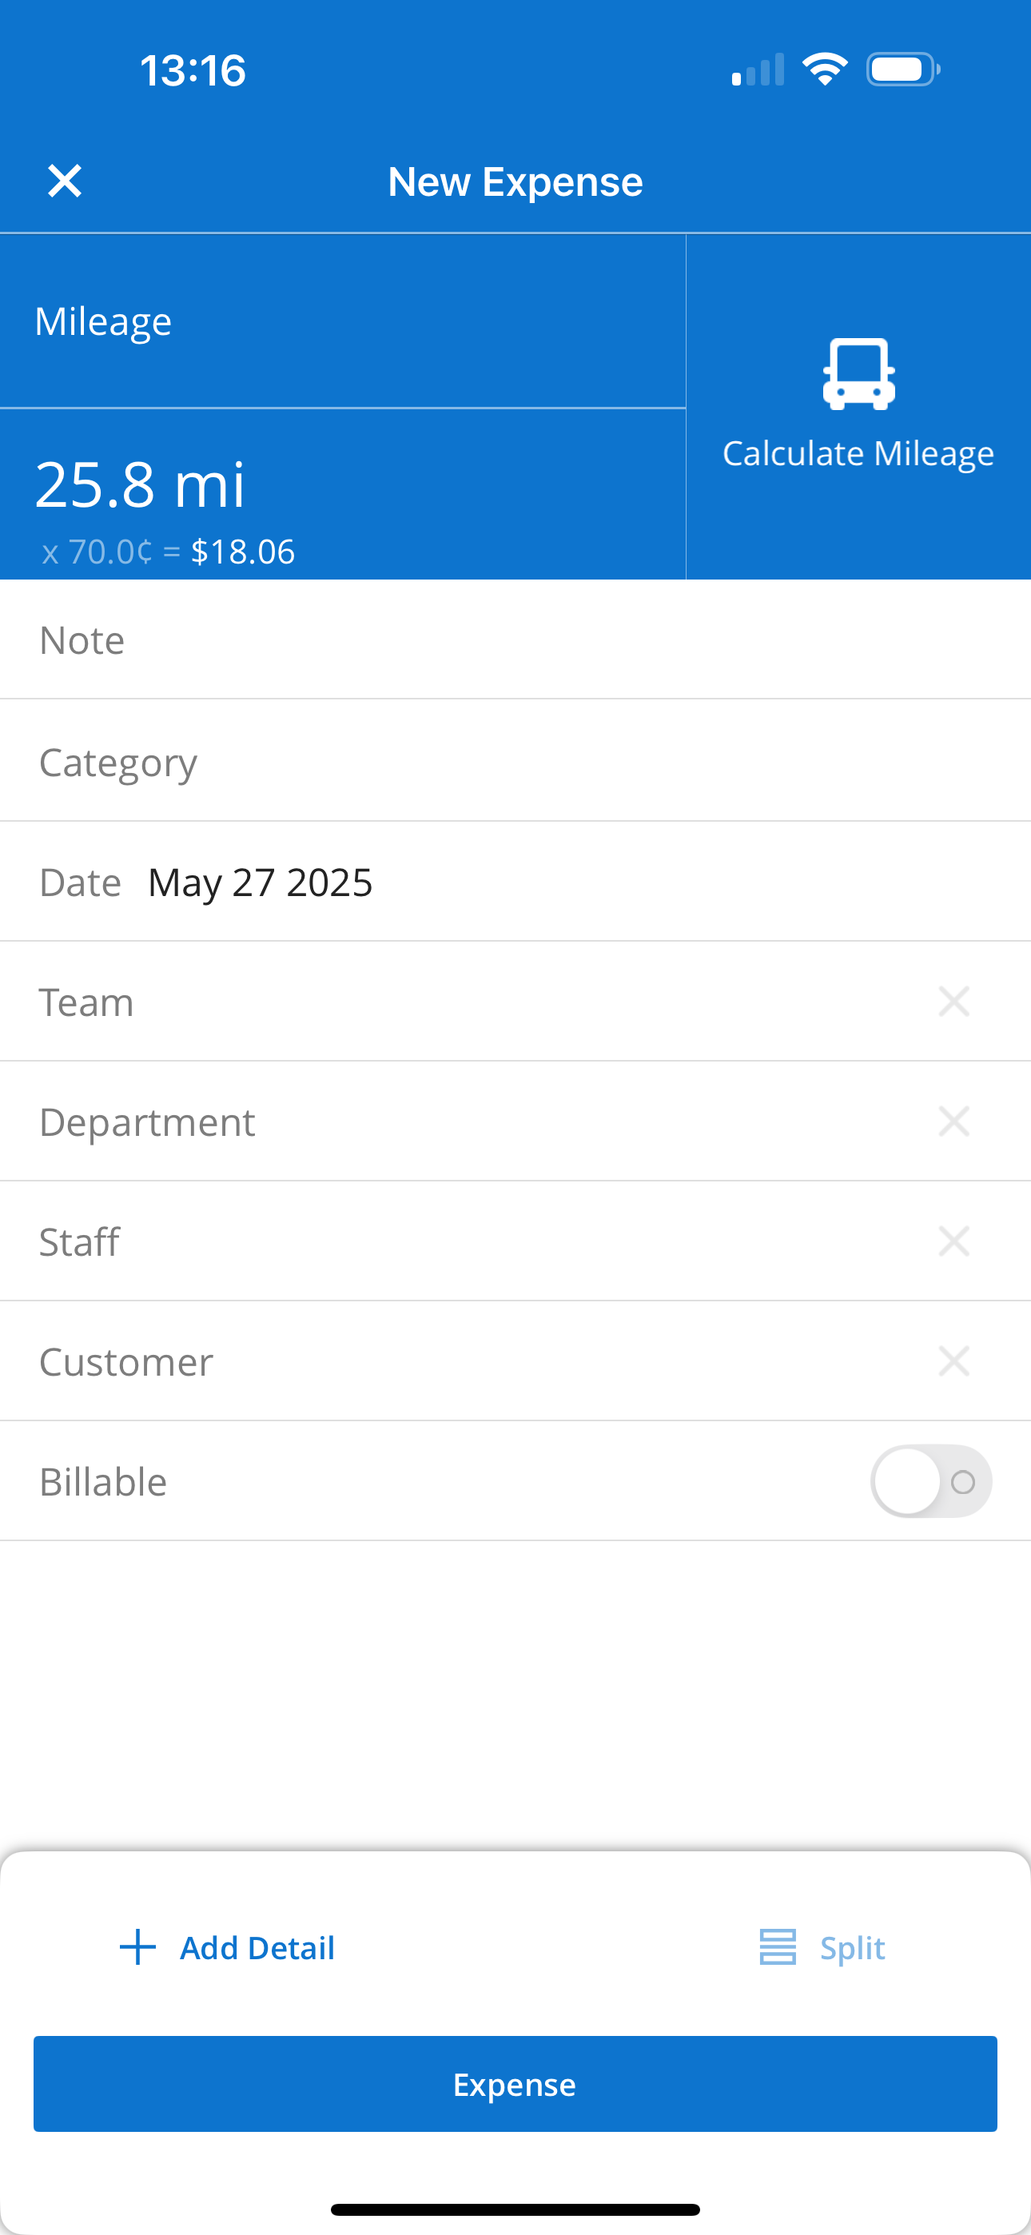Open the date picker showing May 27 2025
This screenshot has width=1031, height=2235.
(261, 882)
